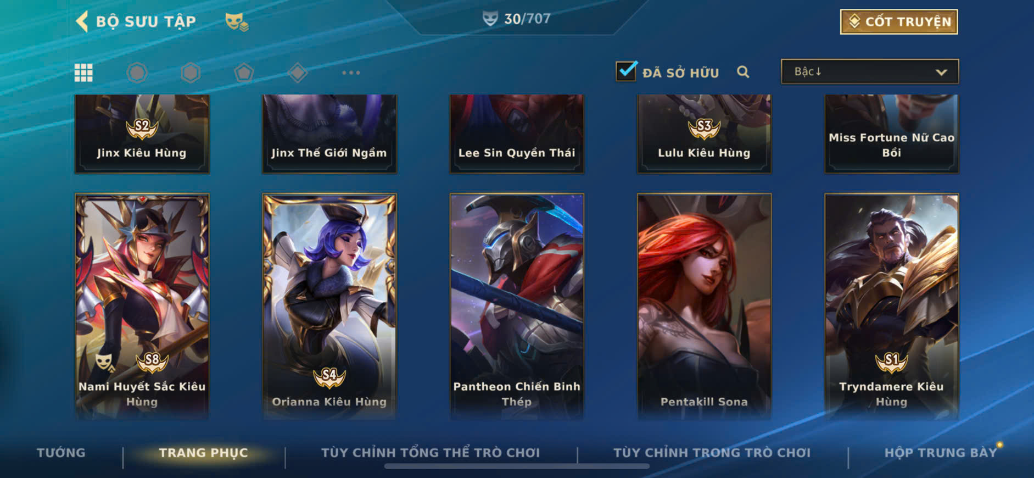Open the golden mask coins icon
This screenshot has height=478, width=1034.
click(x=237, y=22)
